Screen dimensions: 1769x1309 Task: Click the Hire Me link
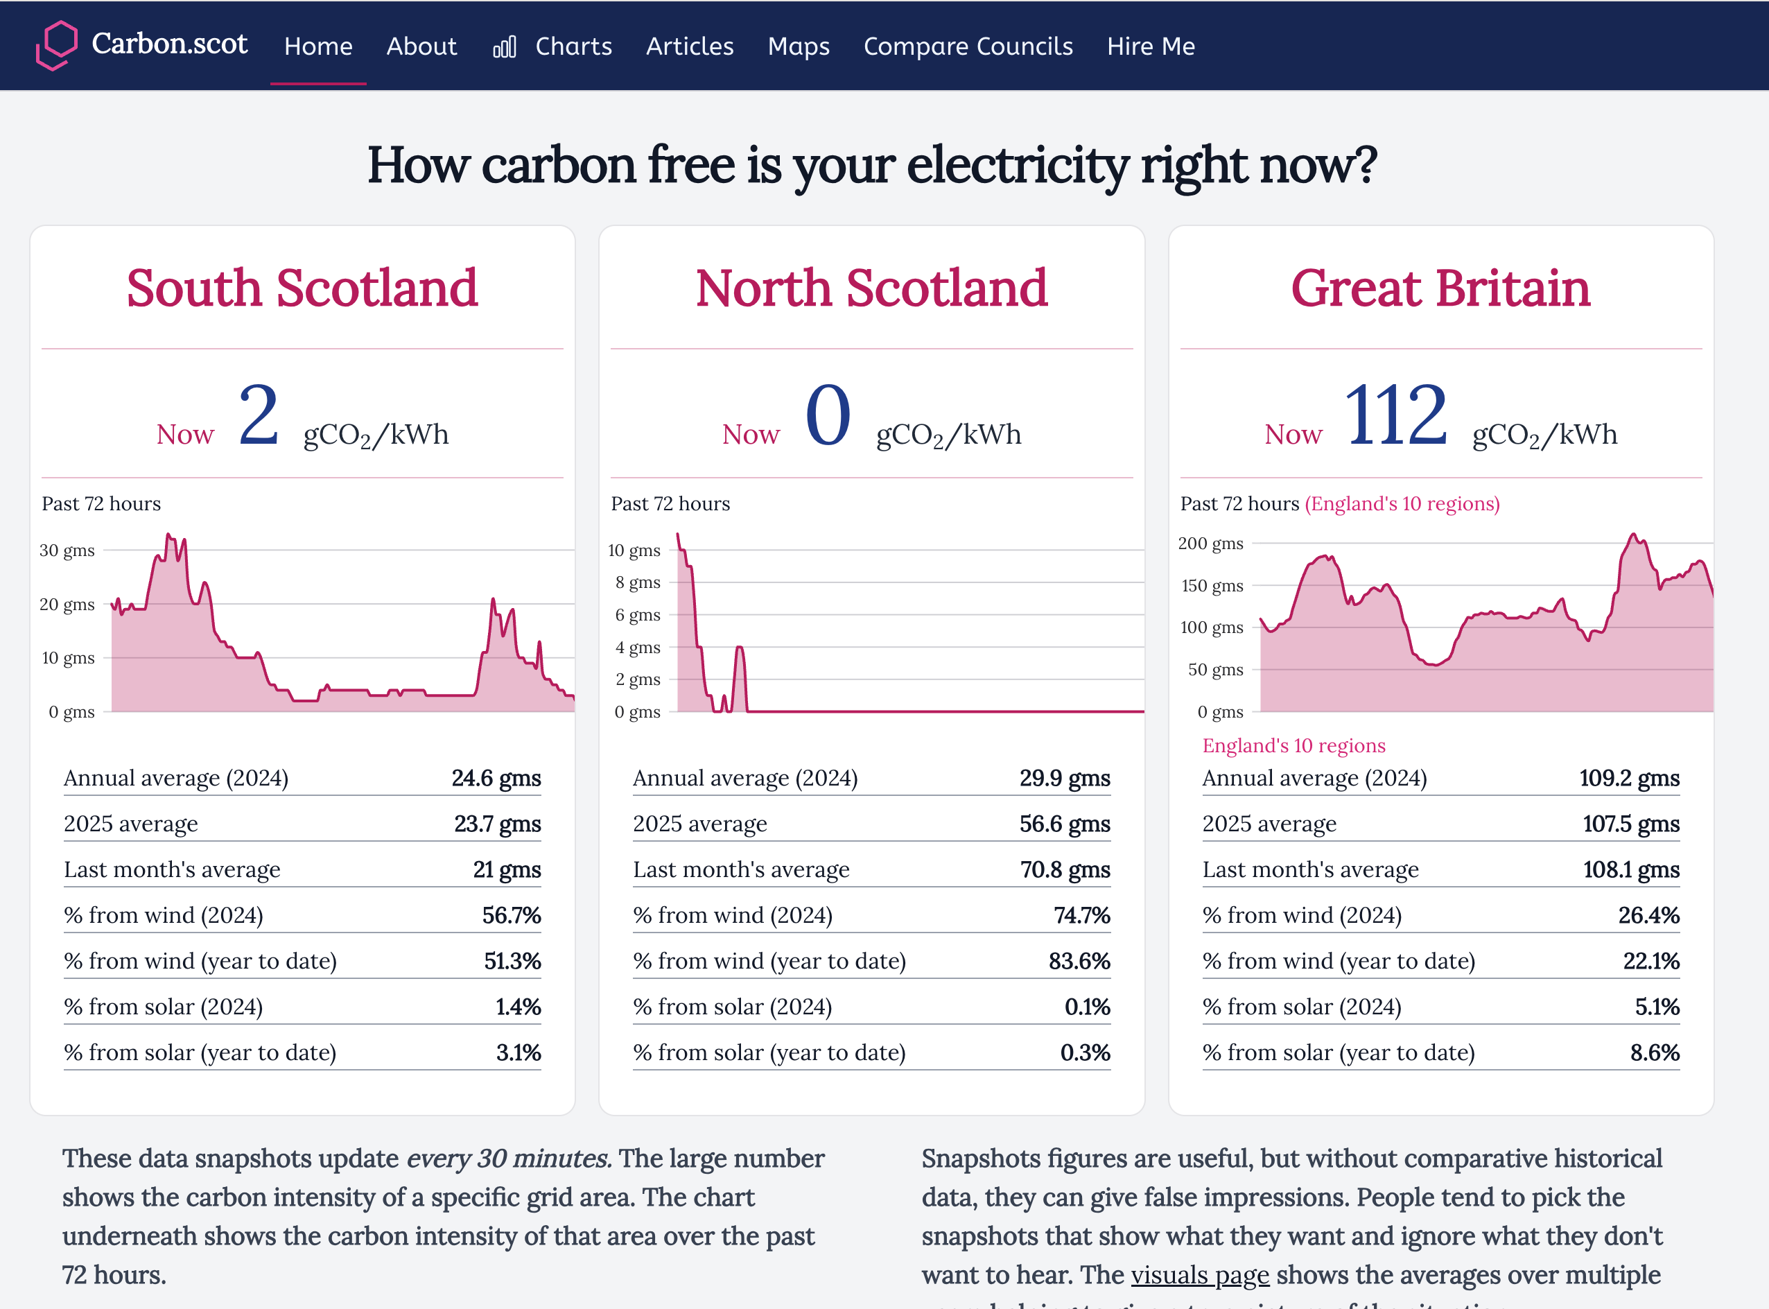[x=1150, y=46]
